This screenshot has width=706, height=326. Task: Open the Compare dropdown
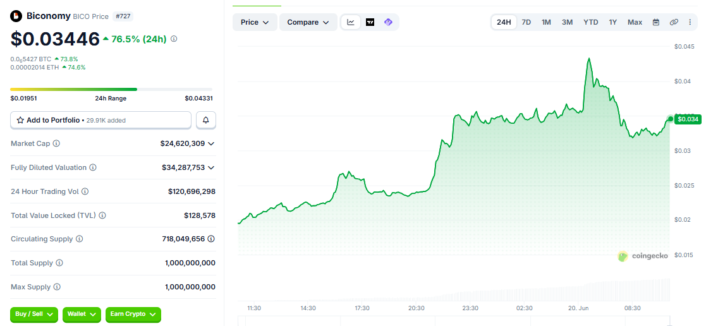(308, 22)
